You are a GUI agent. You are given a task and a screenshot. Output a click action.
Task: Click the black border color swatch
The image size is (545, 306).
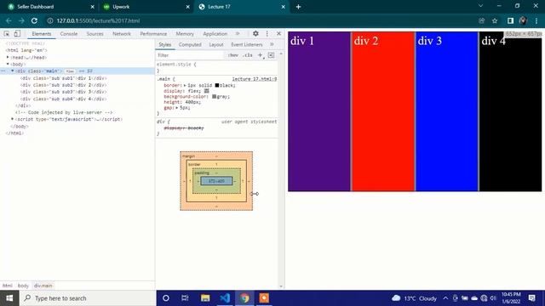click(x=217, y=85)
